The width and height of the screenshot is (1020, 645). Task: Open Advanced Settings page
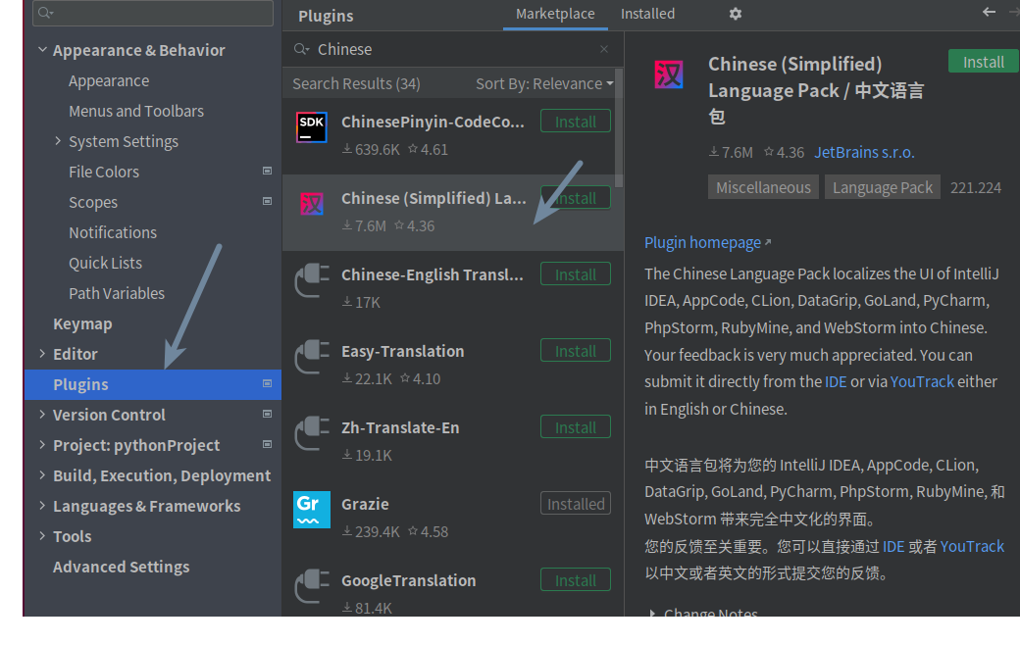pos(121,567)
